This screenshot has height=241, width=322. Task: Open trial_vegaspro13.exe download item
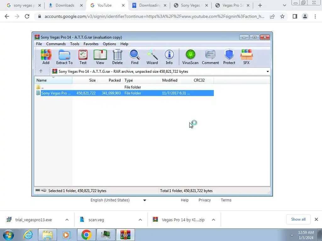click(x=33, y=220)
